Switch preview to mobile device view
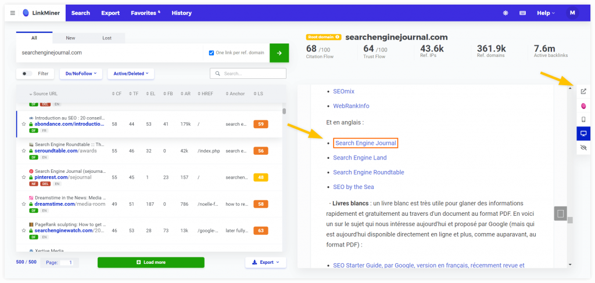 point(583,119)
